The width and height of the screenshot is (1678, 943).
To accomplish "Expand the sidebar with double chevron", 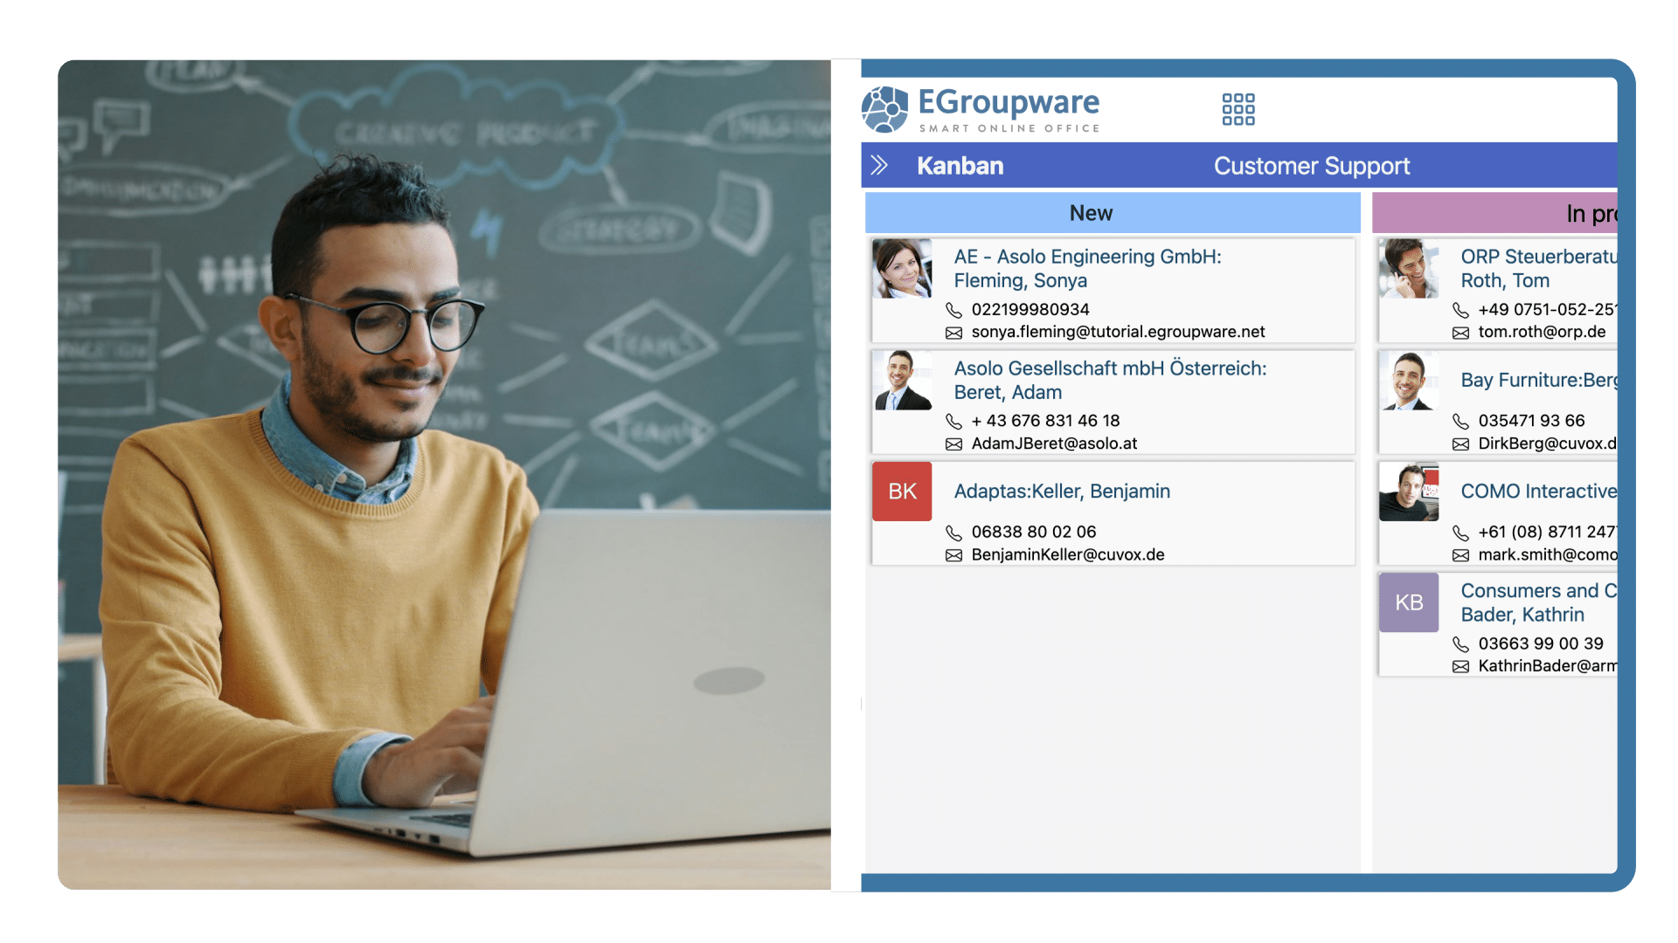I will (x=879, y=165).
